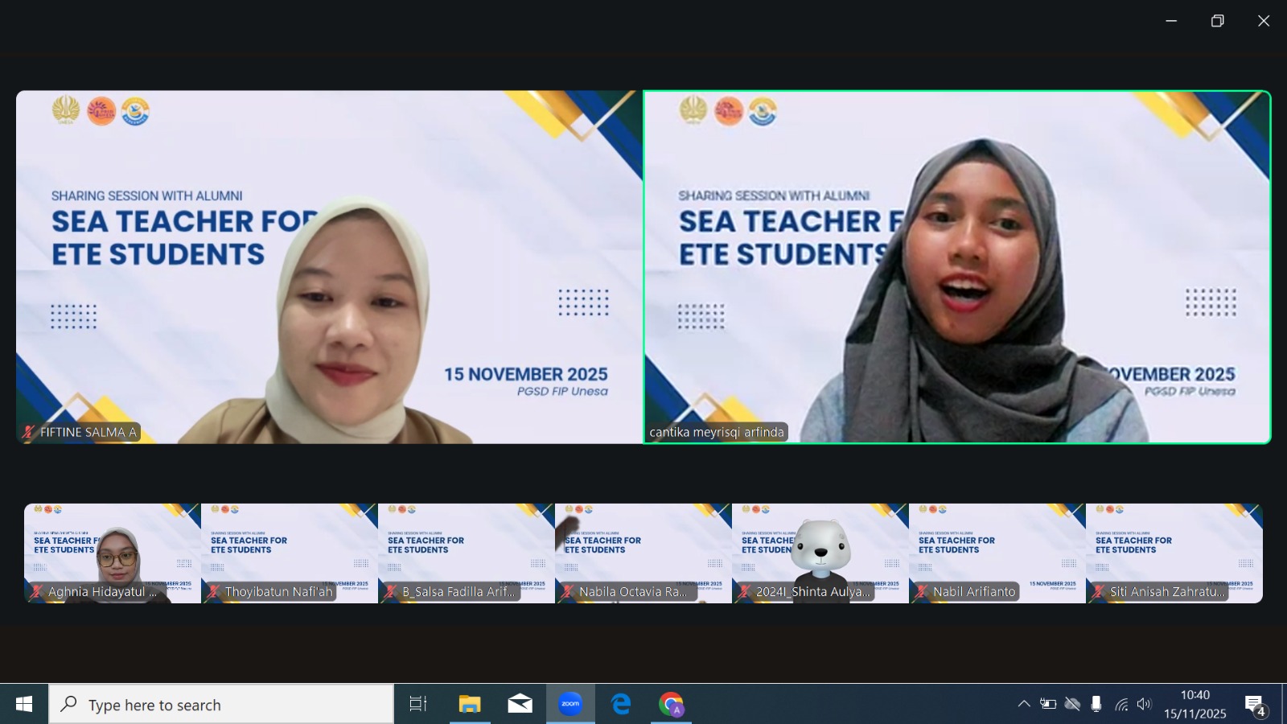Restore down the Zoom window

(x=1217, y=21)
